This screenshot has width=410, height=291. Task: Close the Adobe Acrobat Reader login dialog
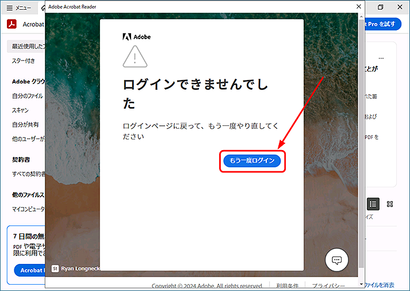pos(358,6)
